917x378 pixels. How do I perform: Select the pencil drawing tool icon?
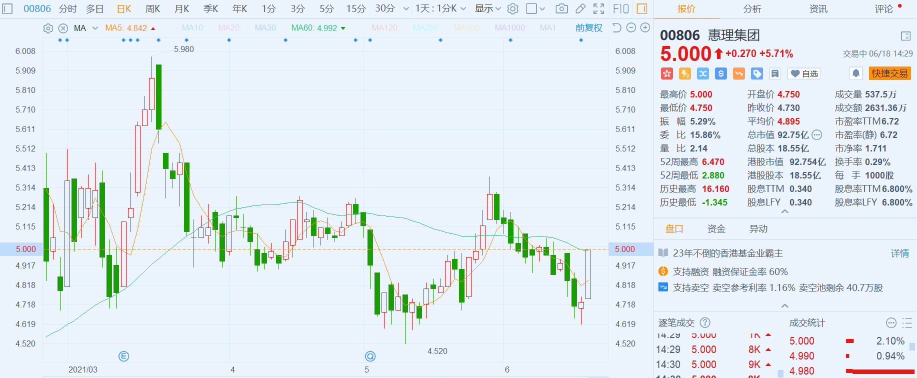pos(580,9)
